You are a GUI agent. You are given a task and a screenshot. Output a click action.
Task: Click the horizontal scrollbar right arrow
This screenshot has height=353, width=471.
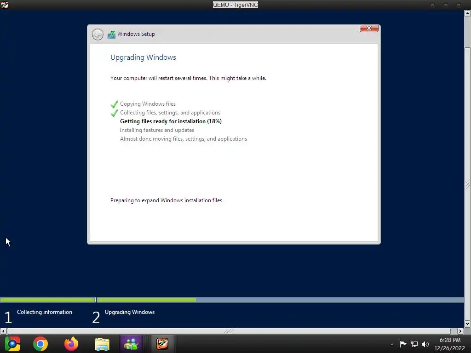460,331
